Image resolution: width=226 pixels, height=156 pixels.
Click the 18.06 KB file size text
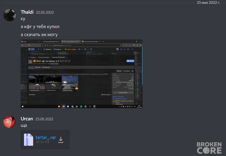click(x=42, y=142)
